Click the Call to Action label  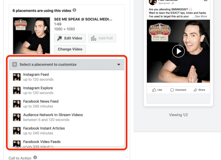(20, 158)
